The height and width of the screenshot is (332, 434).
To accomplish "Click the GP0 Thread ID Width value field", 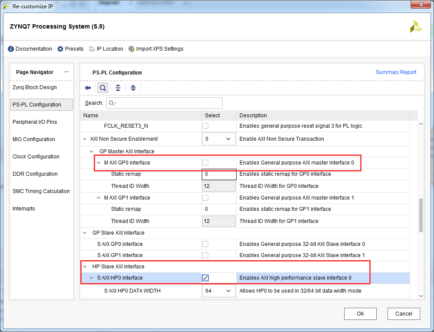I will 219,186.
